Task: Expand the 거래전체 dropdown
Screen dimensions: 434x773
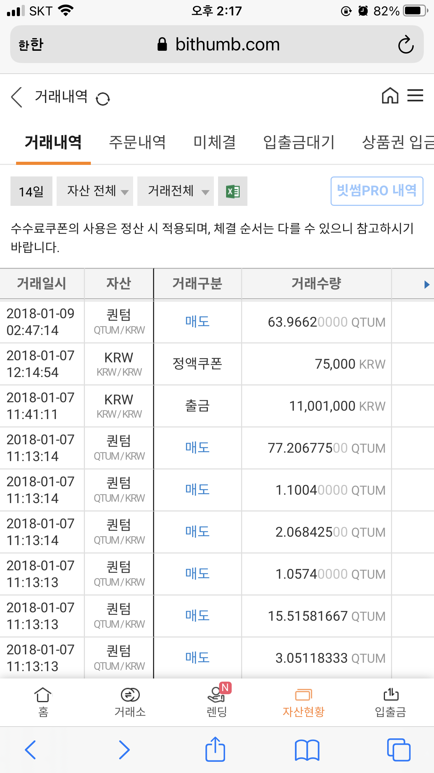Action: coord(175,191)
